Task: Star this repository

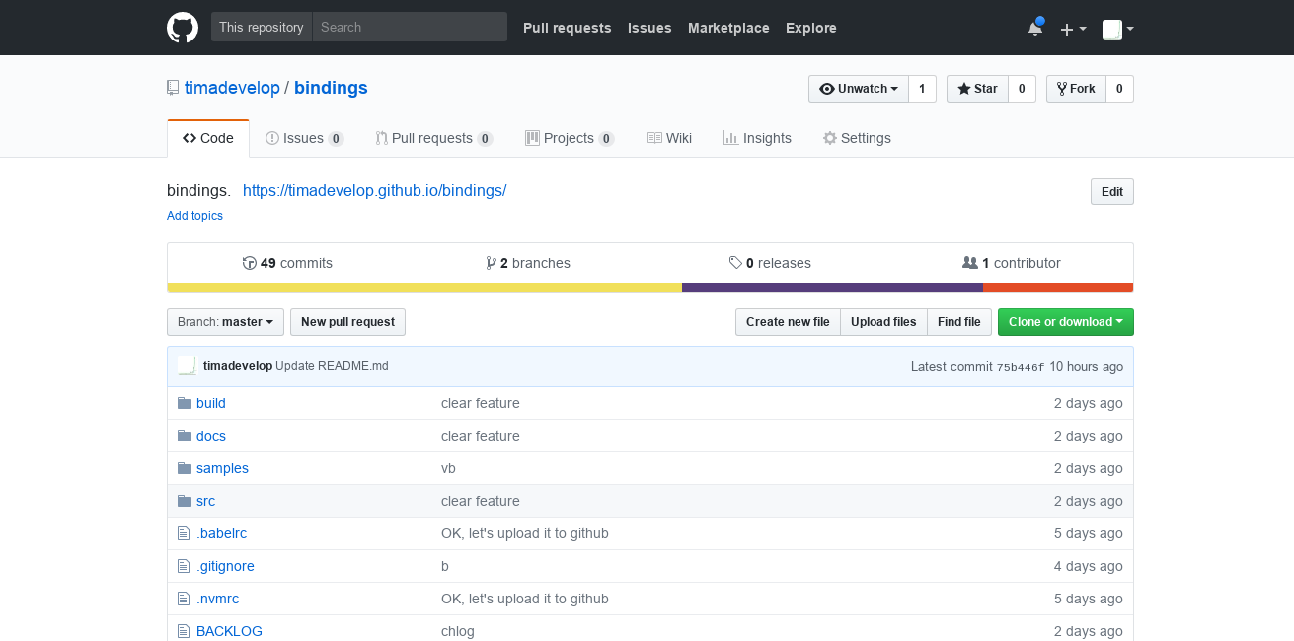Action: tap(977, 89)
